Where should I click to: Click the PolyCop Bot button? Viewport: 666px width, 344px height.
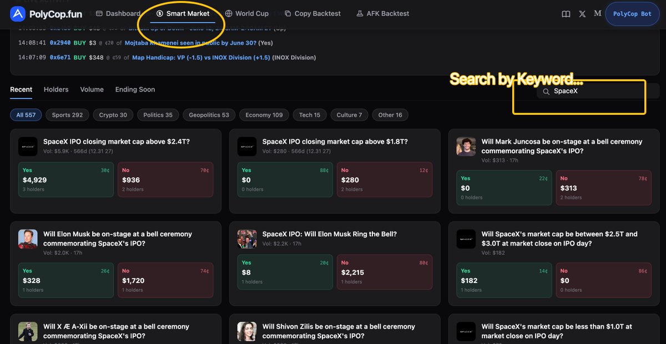[632, 14]
